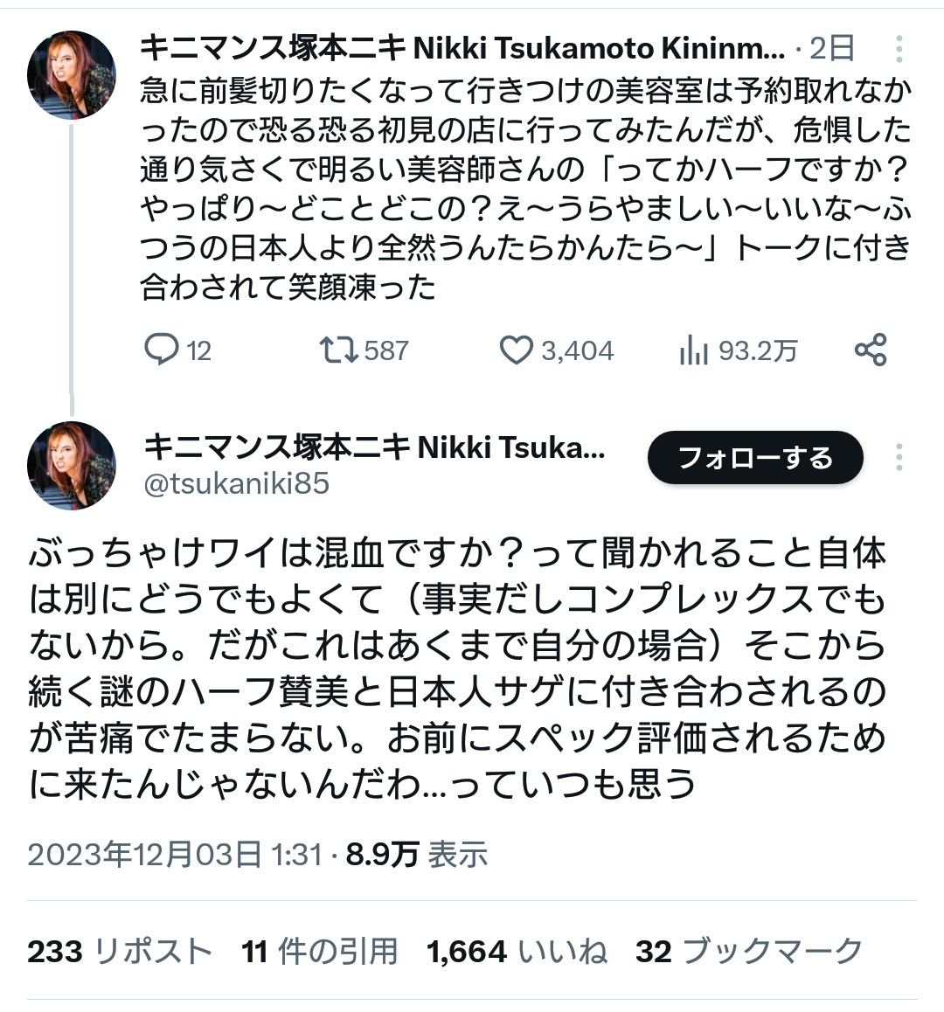Image resolution: width=944 pixels, height=1012 pixels.
Task: Click the author name in first tweet header
Action: pos(462,48)
